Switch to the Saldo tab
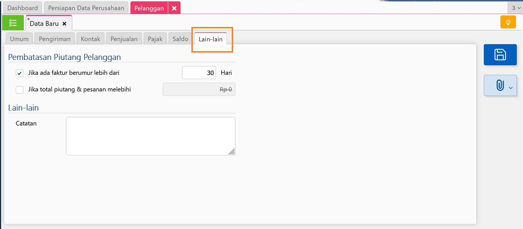This screenshot has width=523, height=229. click(180, 39)
